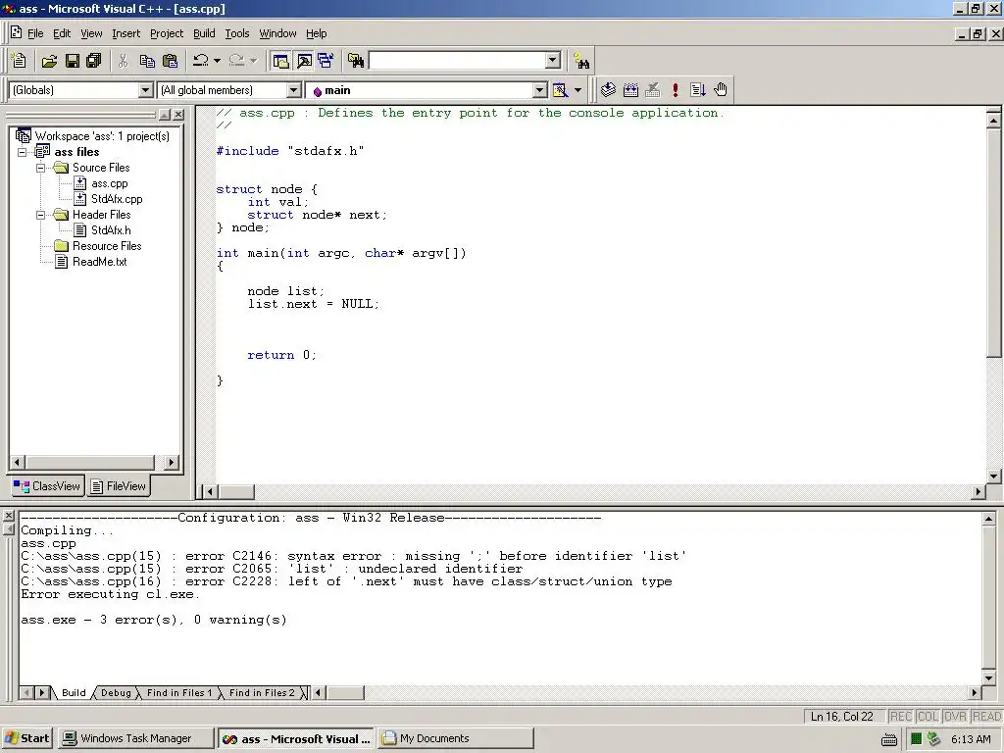Select StdAfx.cpp in the file tree
The width and height of the screenshot is (1004, 753).
117,199
